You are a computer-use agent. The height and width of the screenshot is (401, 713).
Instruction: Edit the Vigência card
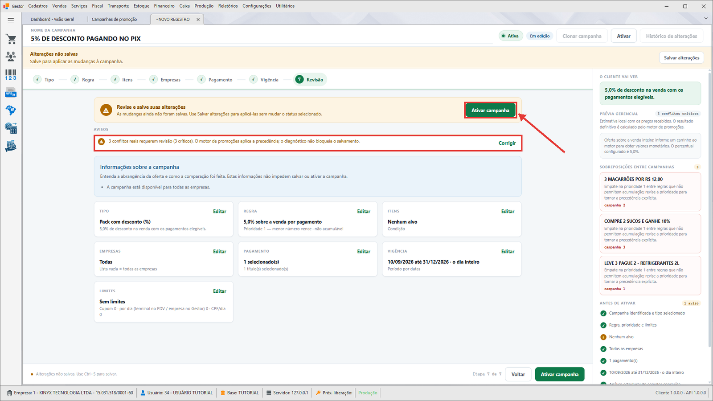coord(508,252)
